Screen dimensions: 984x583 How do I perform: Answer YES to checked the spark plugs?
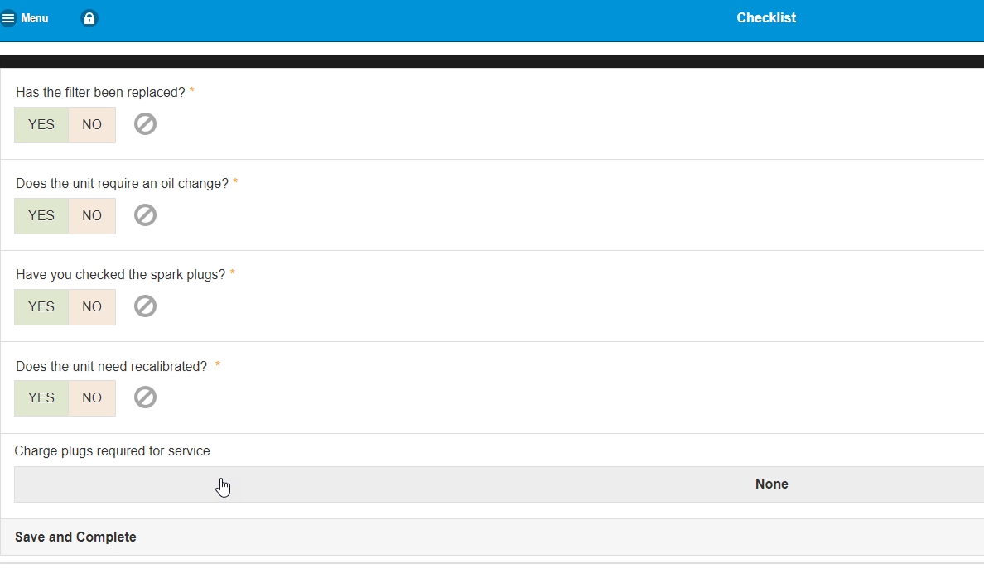[41, 307]
